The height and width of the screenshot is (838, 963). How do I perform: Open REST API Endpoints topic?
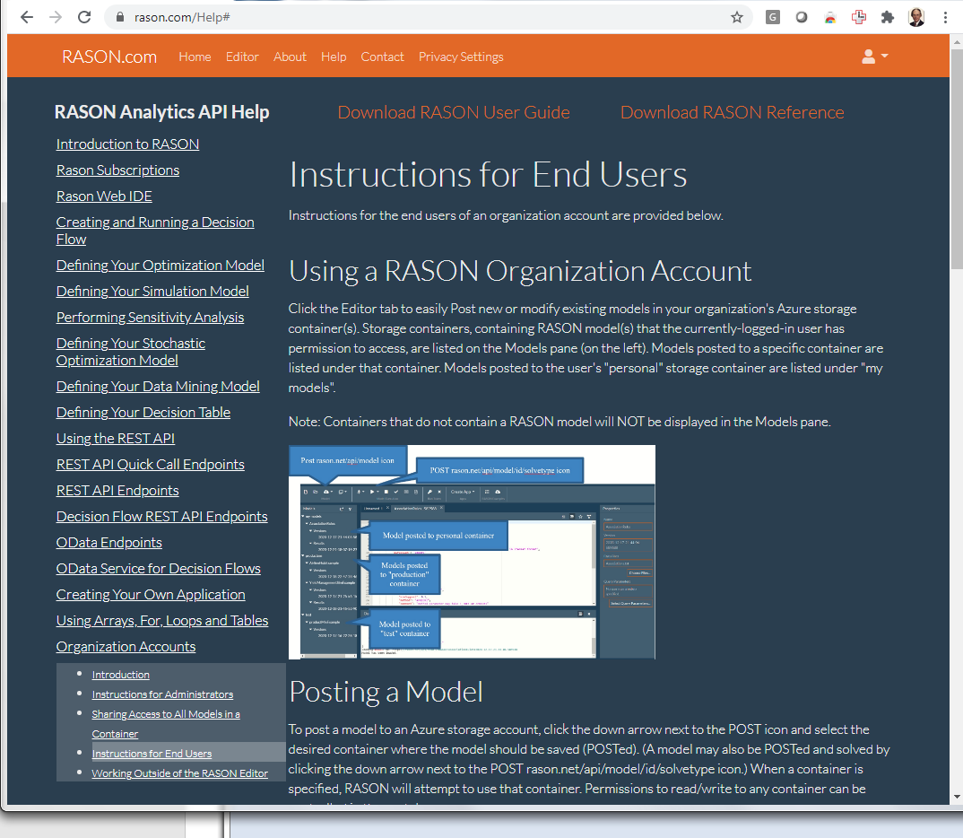[x=117, y=490]
